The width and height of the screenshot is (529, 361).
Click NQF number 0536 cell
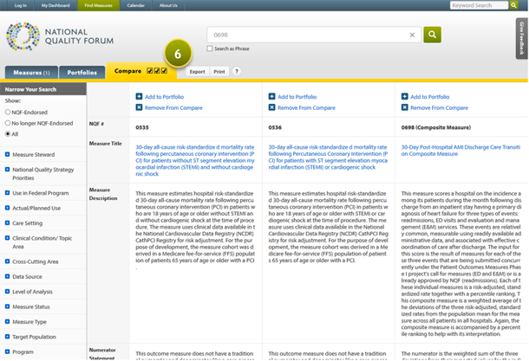275,127
